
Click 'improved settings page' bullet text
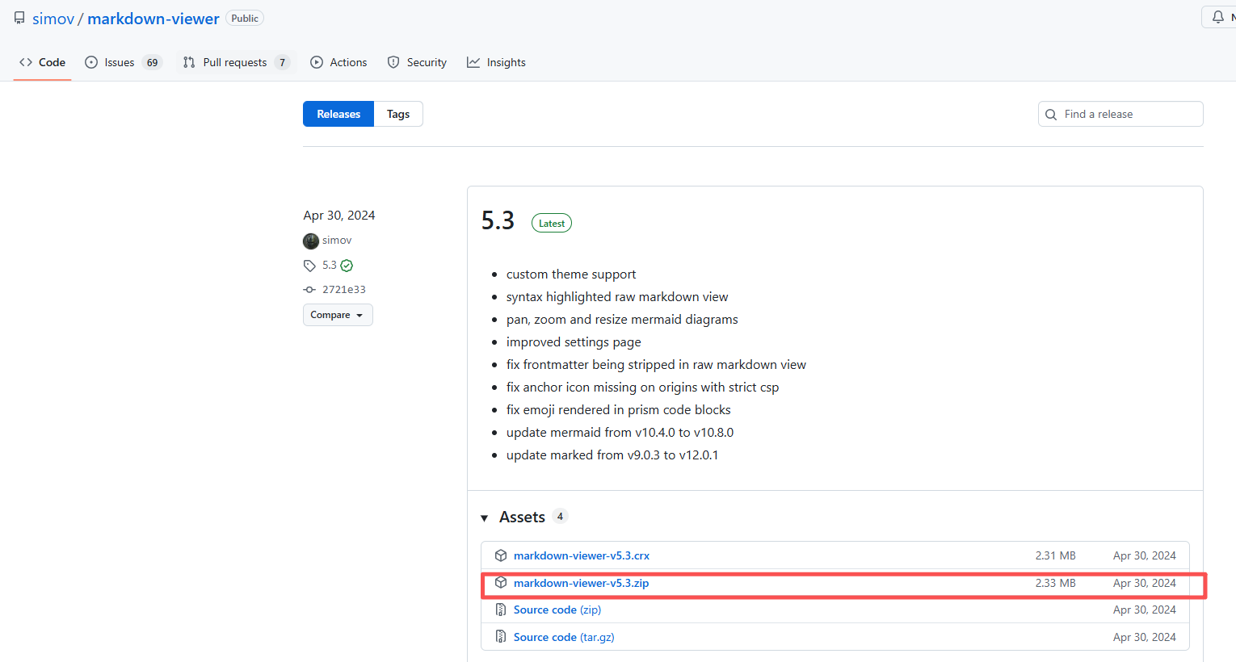[574, 342]
